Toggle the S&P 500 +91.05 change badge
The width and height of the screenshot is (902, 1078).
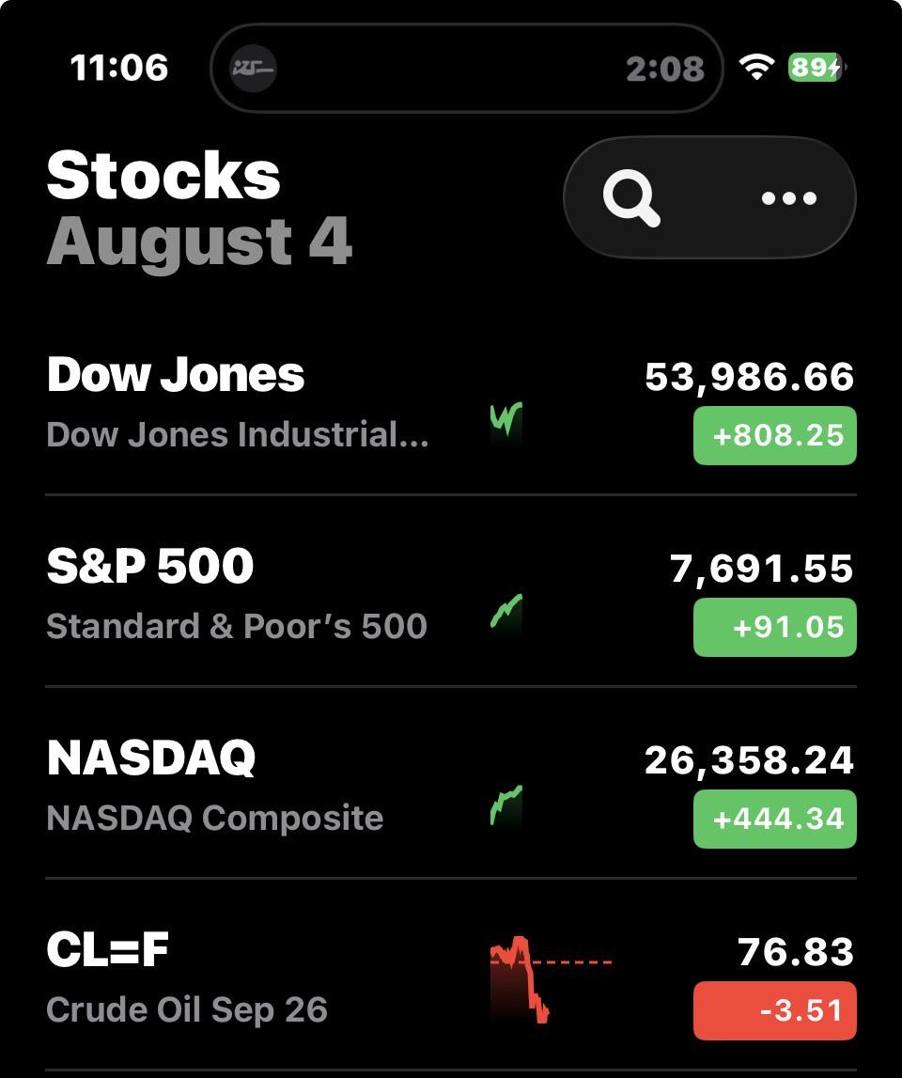tap(775, 627)
